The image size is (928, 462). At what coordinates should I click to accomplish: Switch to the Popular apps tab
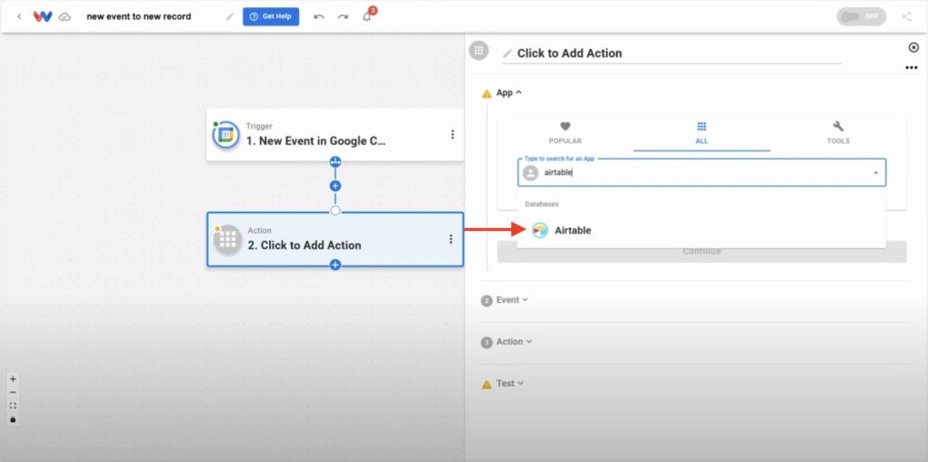(565, 132)
